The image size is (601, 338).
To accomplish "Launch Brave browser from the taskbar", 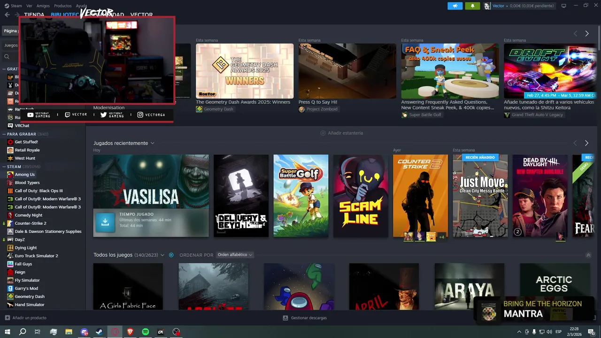I will point(130,332).
